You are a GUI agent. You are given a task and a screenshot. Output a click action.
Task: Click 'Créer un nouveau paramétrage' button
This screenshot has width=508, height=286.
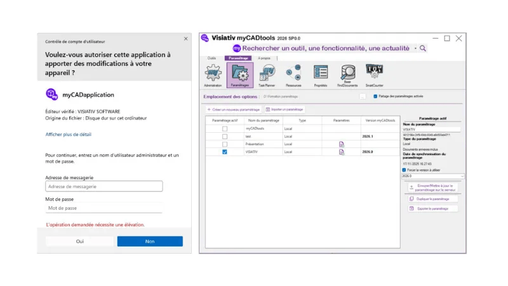[x=233, y=109]
